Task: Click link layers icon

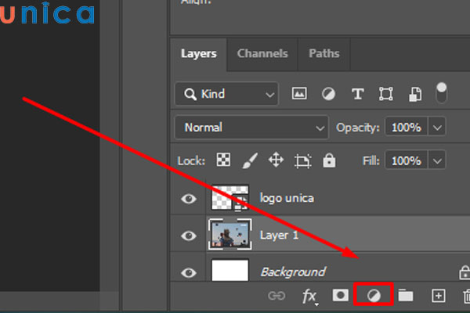Action: pos(277,296)
